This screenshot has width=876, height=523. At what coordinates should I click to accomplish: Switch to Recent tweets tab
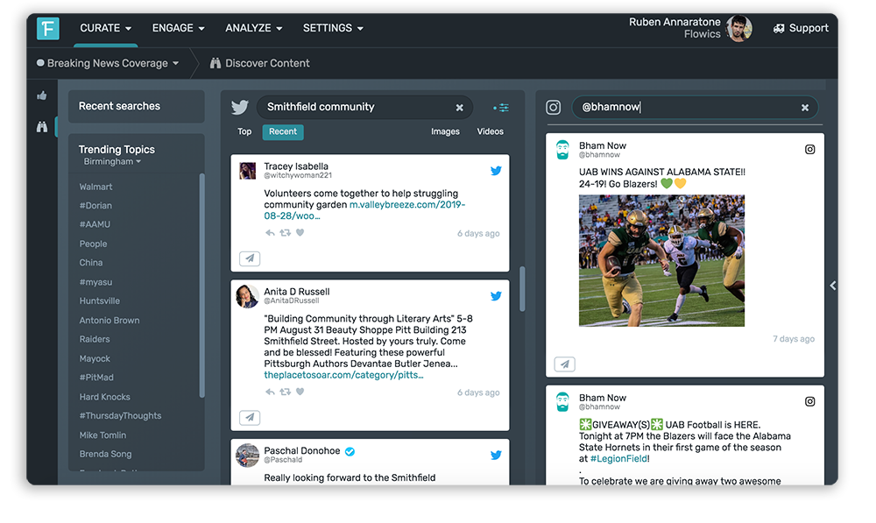[283, 132]
